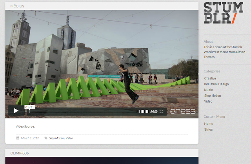Play the Möbius video

pos(16,111)
